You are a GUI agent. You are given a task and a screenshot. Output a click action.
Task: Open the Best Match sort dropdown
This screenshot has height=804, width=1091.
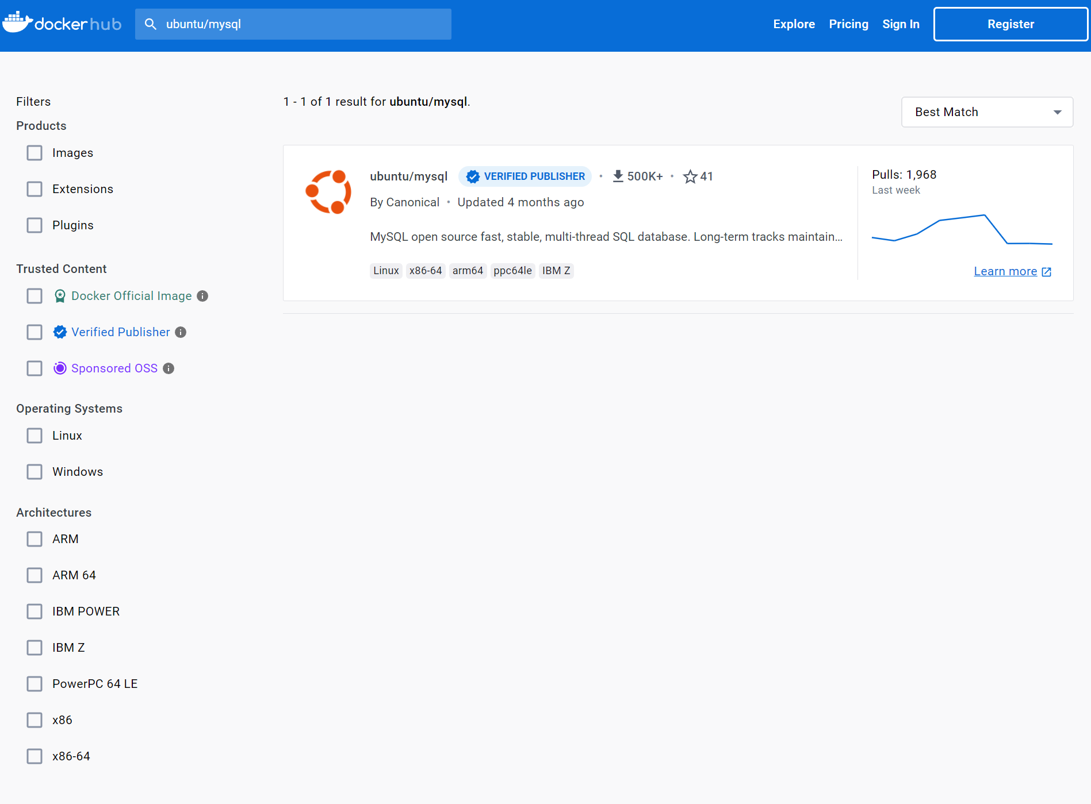[x=987, y=112]
